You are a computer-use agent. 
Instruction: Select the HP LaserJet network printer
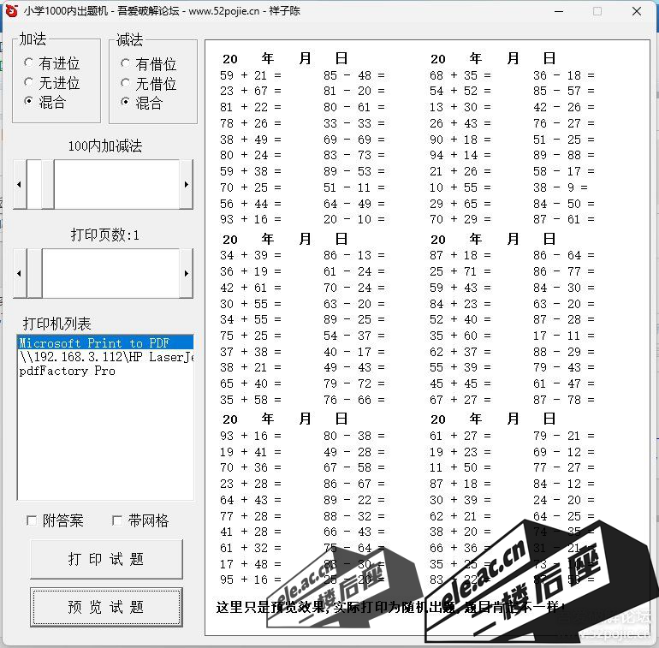tap(105, 357)
